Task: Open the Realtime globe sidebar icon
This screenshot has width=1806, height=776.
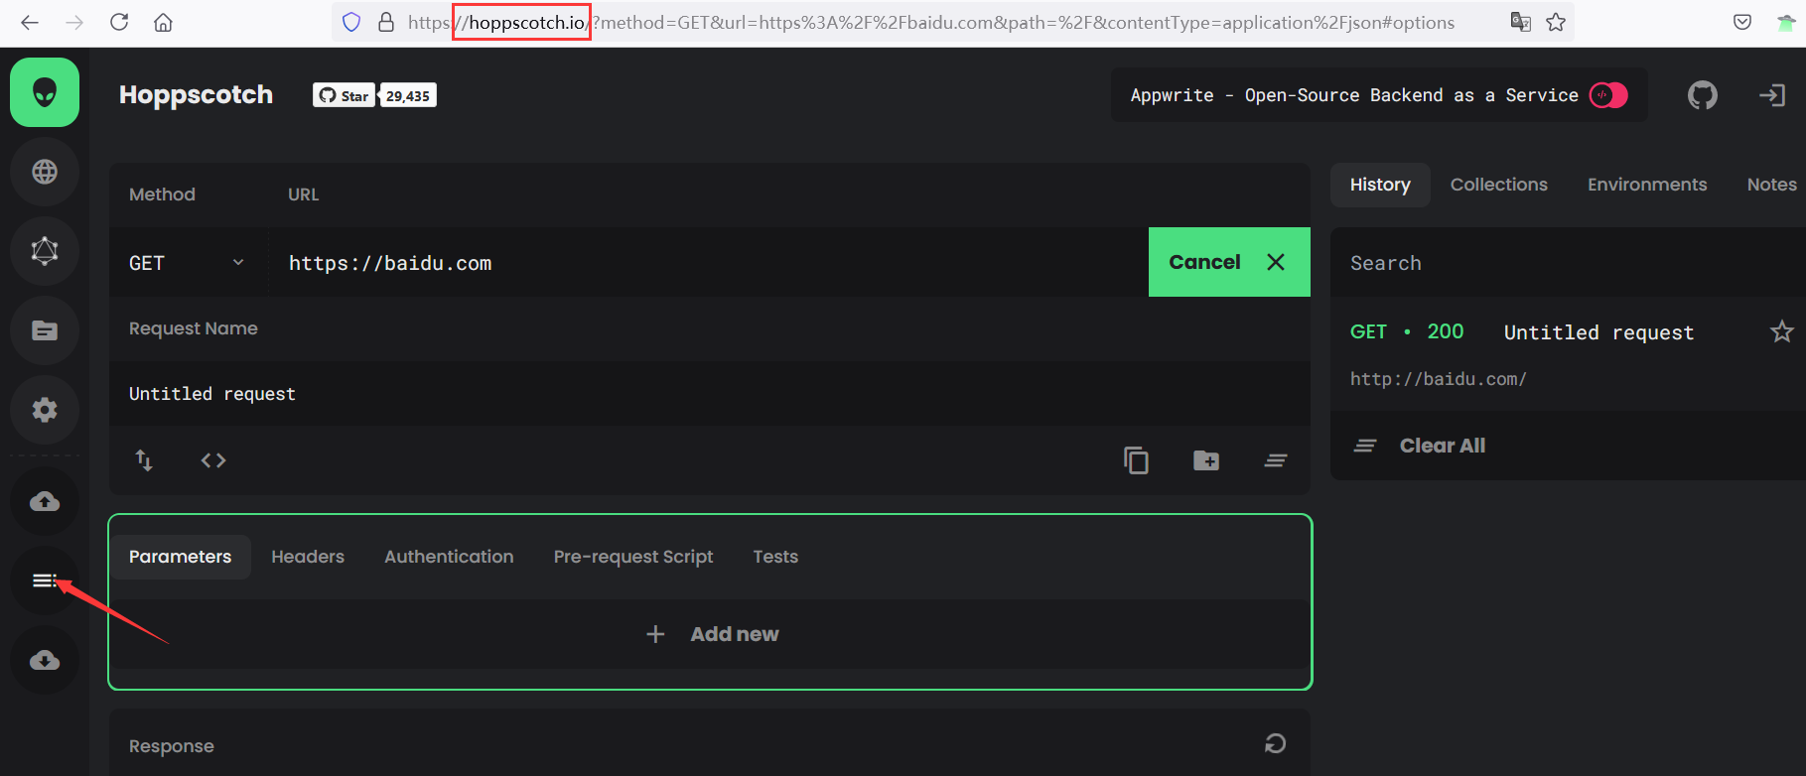Action: point(45,172)
